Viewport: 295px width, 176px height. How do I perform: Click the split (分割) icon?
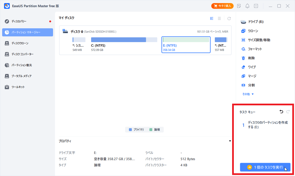[x=243, y=85]
